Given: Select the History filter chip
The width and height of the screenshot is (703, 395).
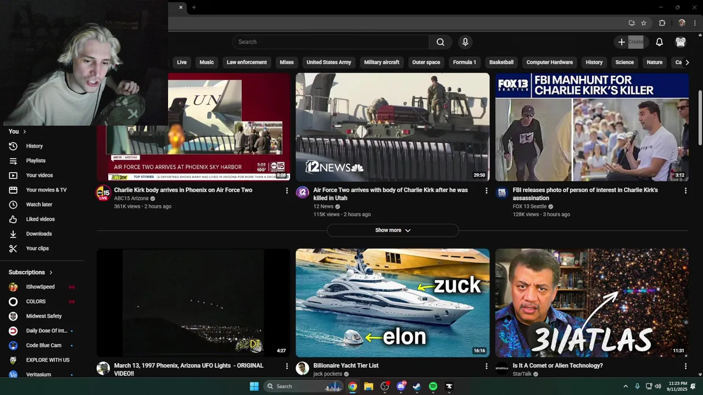Looking at the screenshot, I should pyautogui.click(x=594, y=62).
